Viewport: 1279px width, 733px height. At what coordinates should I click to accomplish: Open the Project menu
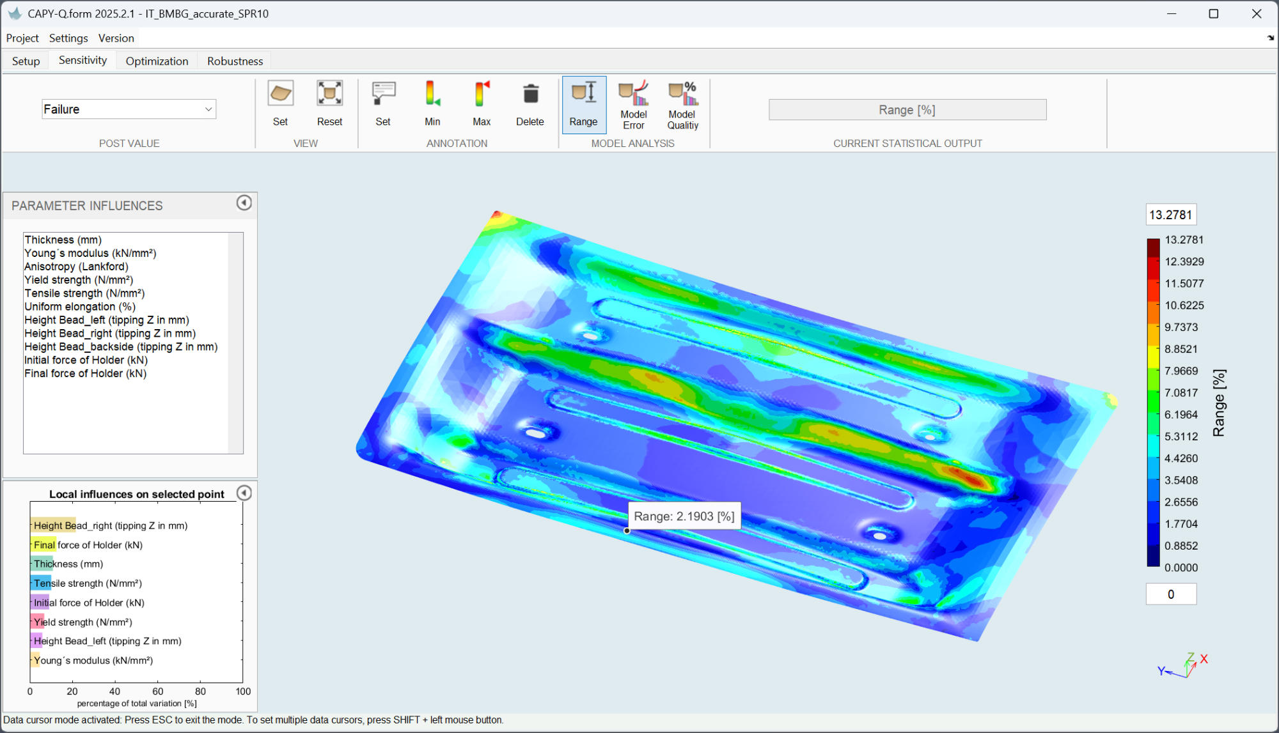coord(22,38)
